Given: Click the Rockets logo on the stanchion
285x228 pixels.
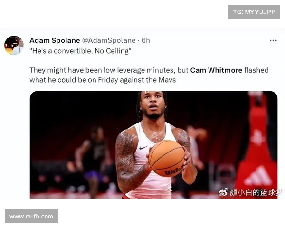Looking at the screenshot, I should click(257, 137).
